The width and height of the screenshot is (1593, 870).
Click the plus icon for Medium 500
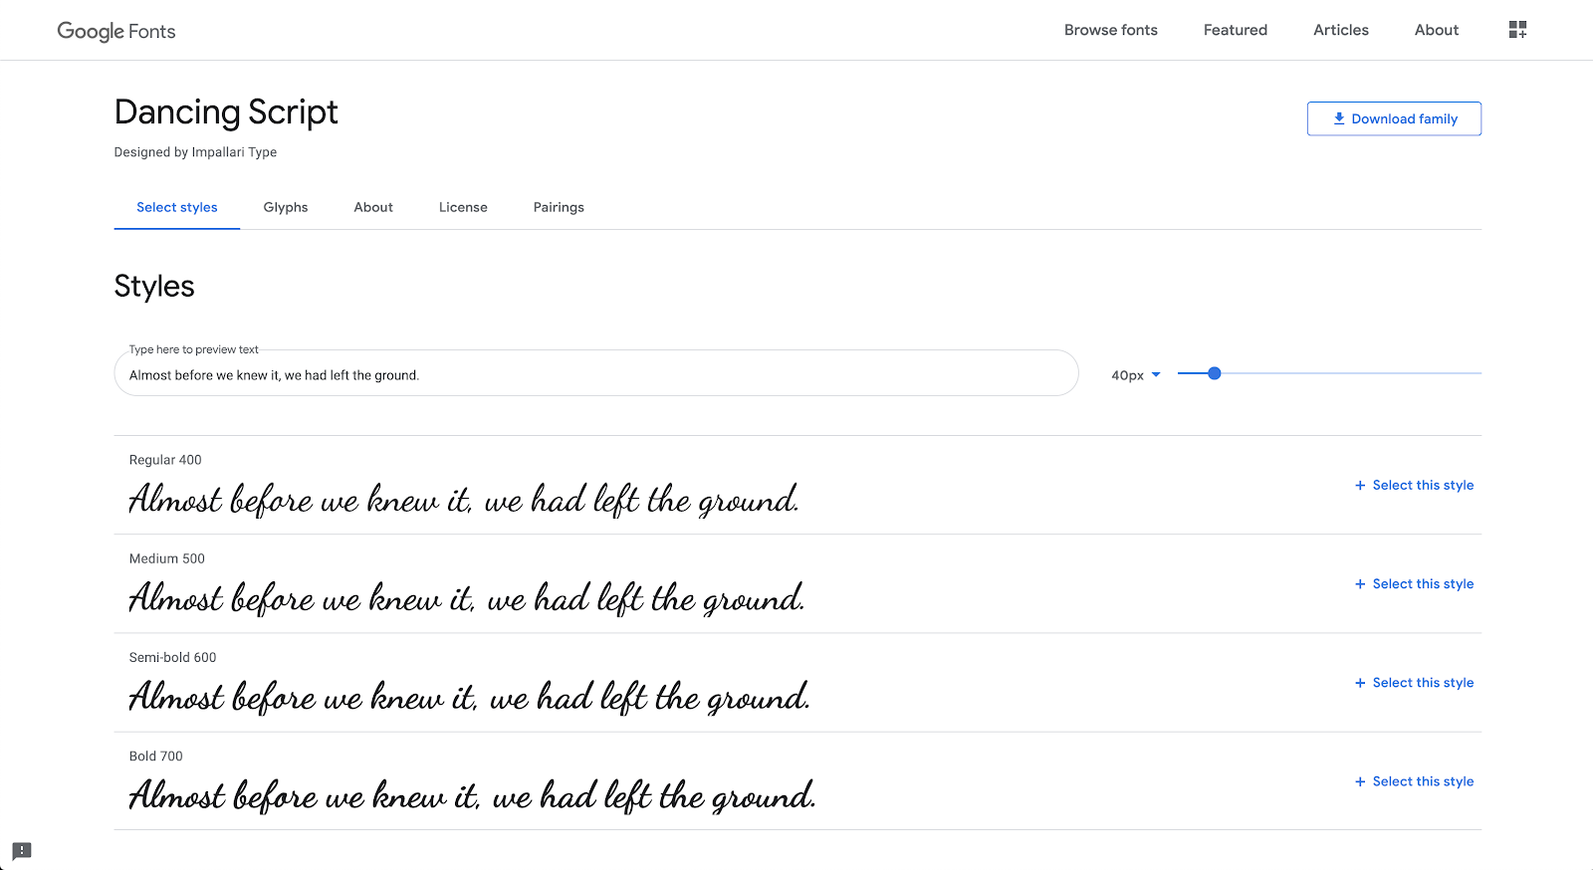1360,584
